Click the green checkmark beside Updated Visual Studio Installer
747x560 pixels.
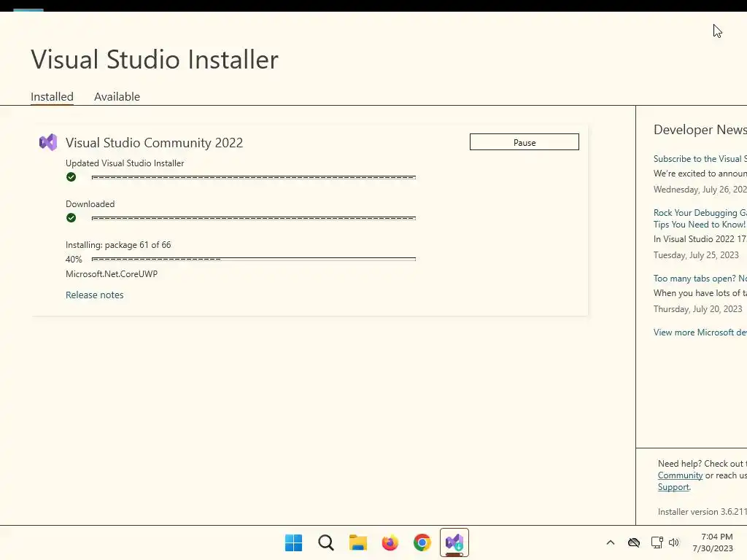point(71,177)
